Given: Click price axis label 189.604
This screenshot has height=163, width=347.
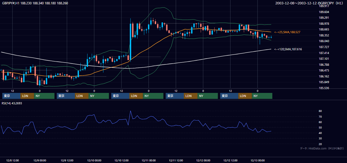Looking at the screenshot, I should tap(324, 12).
